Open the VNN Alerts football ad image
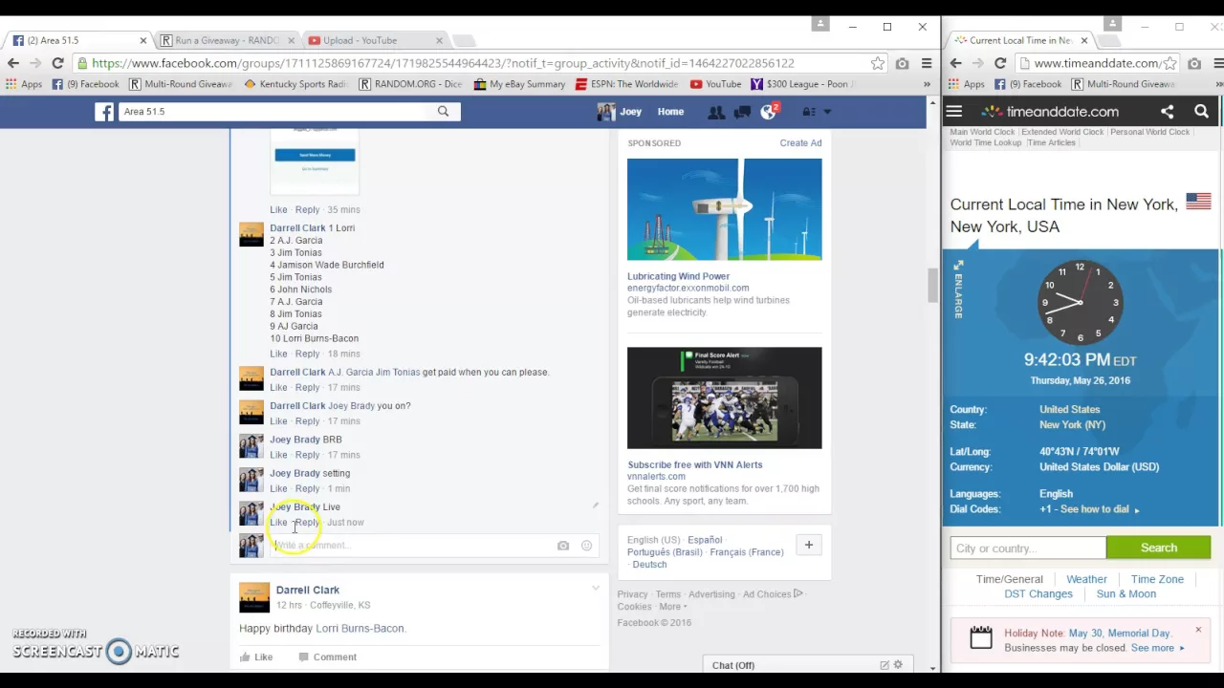Screen dimensions: 1224x688 [724, 398]
